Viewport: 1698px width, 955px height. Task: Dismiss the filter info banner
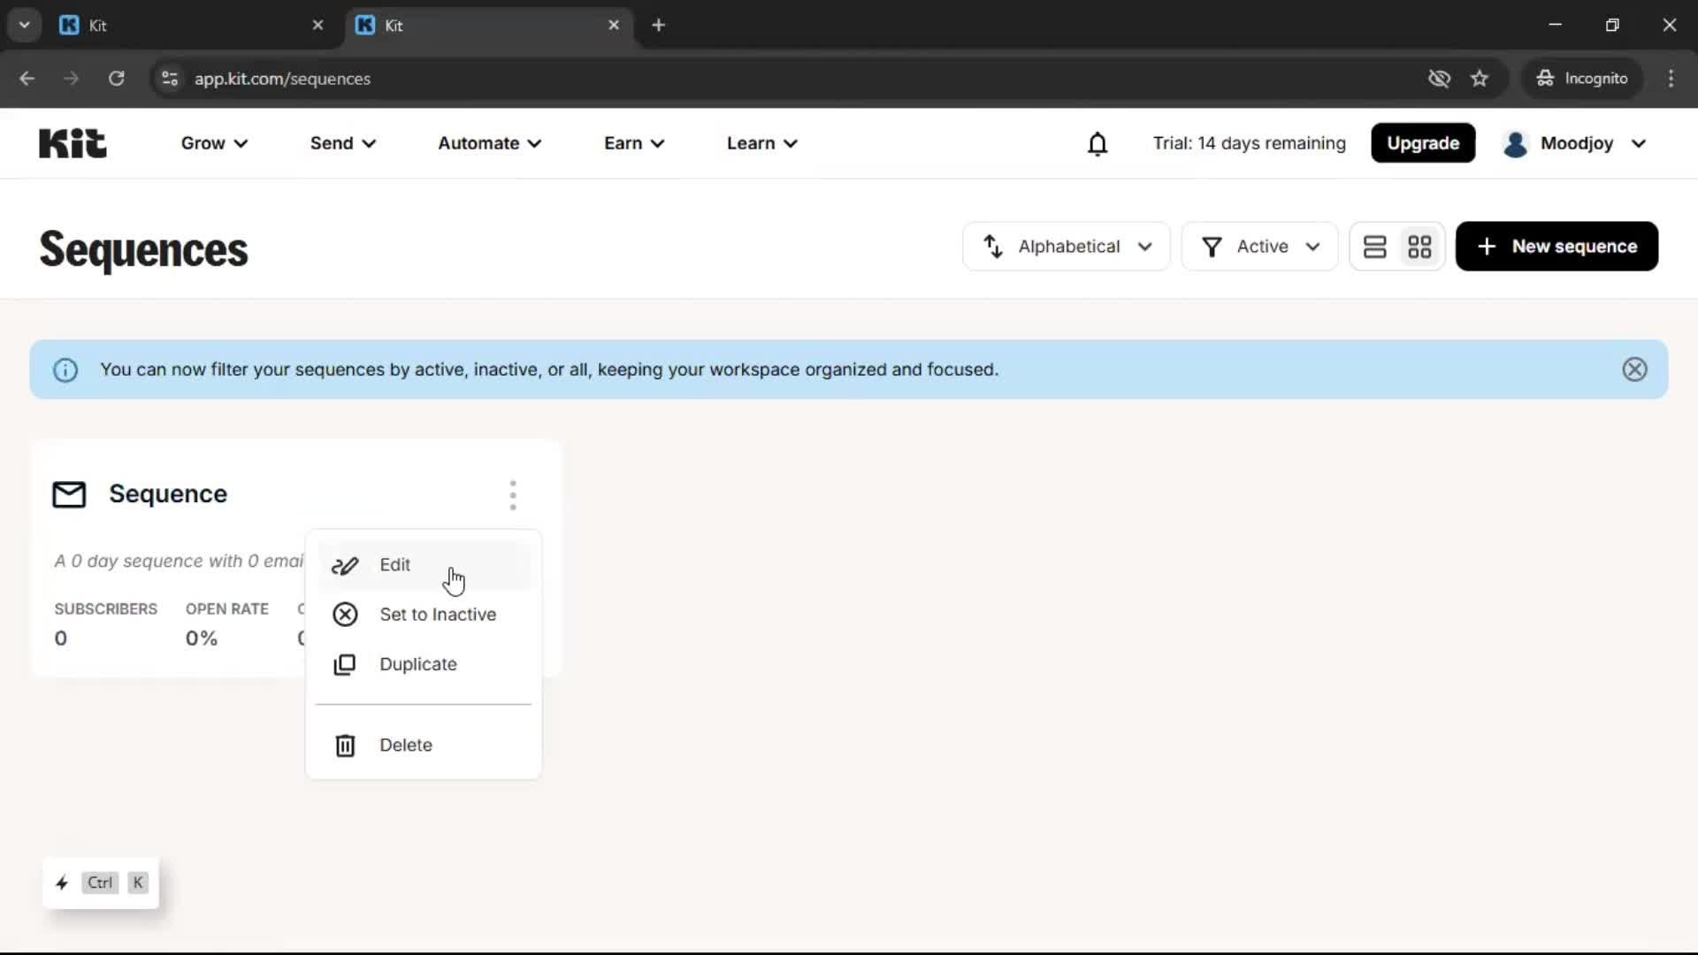click(x=1634, y=370)
